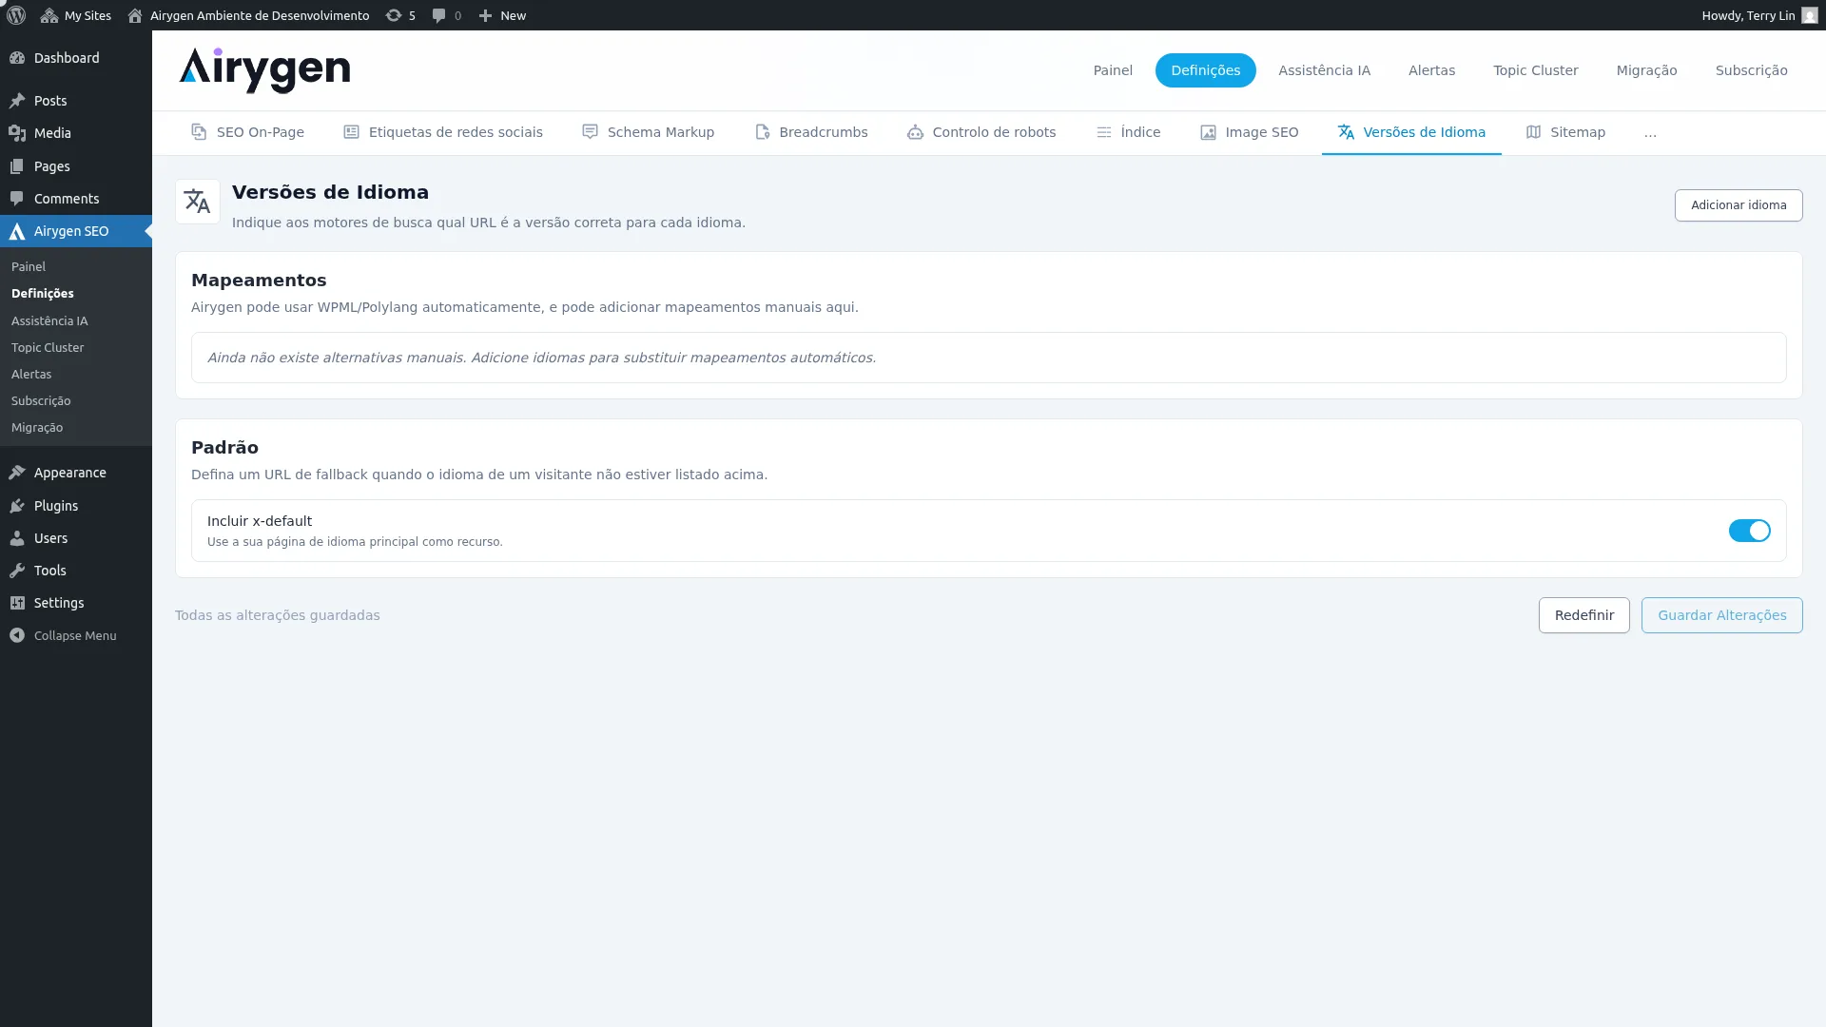Viewport: 1826px width, 1027px height.
Task: Click the Sitemap map icon
Action: pos(1533,132)
